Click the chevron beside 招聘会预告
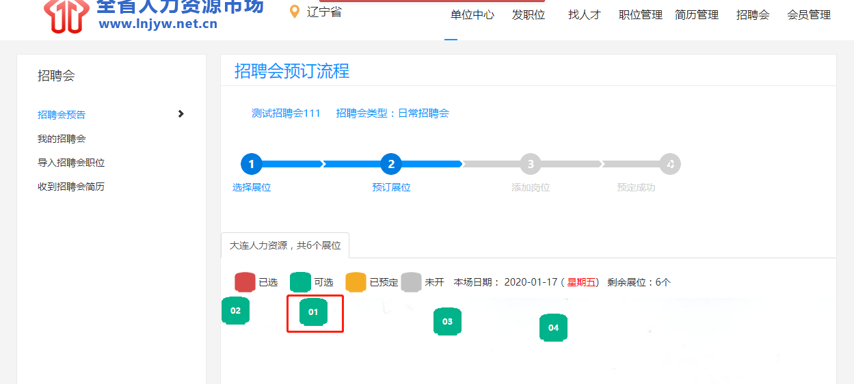This screenshot has height=384, width=854. click(181, 114)
